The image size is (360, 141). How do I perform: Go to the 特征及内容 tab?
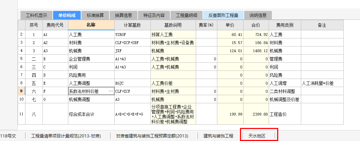click(x=154, y=16)
